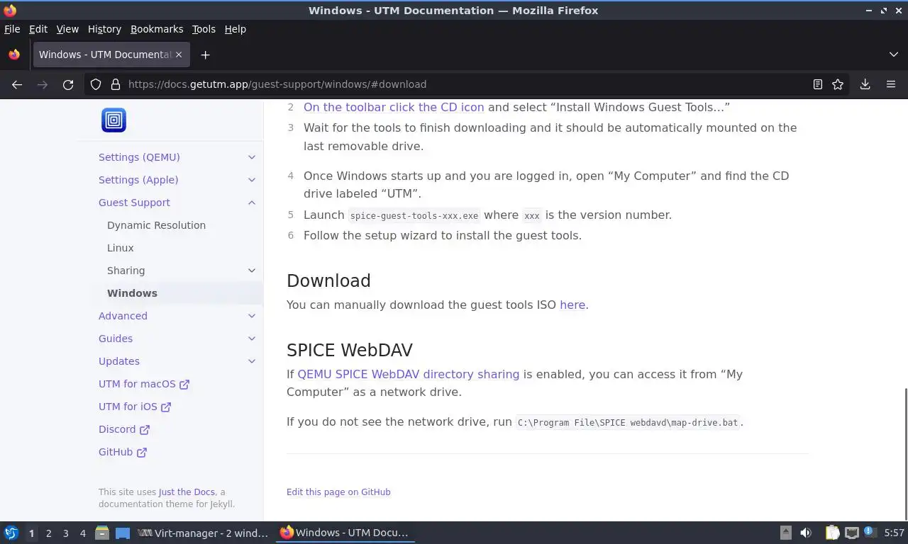Open the Sharing sidebar page
Viewport: 908px width, 544px height.
click(126, 271)
